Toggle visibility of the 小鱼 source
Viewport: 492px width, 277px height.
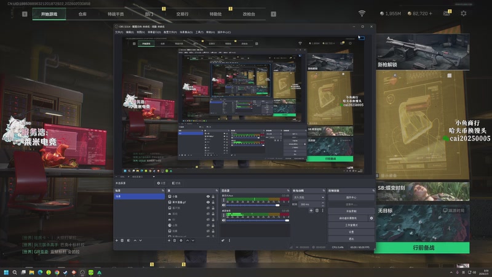(x=208, y=196)
